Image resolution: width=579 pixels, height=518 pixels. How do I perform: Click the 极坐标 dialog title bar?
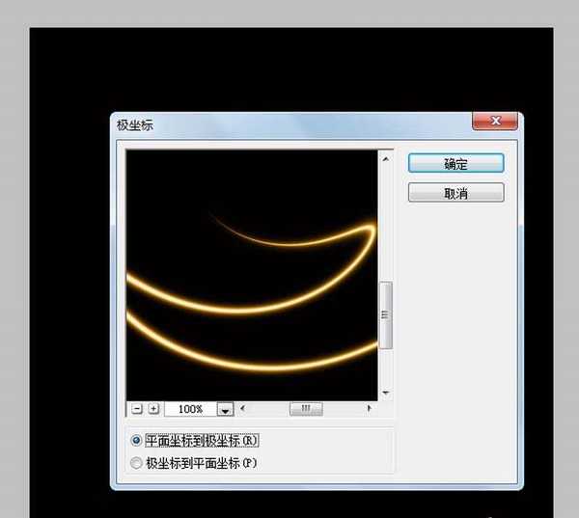289,124
